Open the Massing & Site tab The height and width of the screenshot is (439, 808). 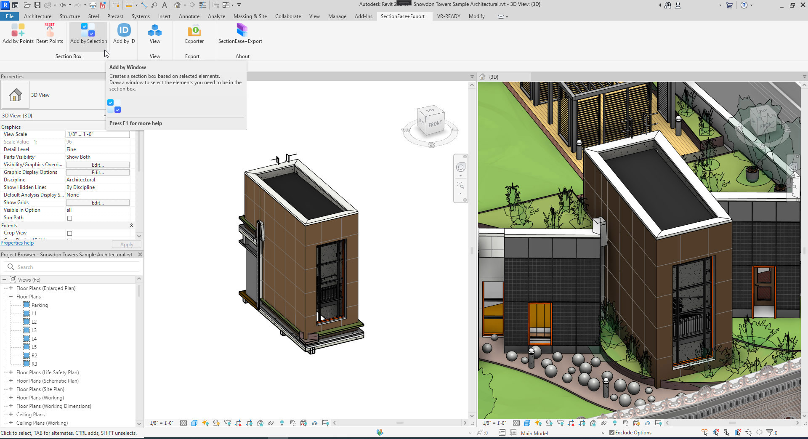250,16
